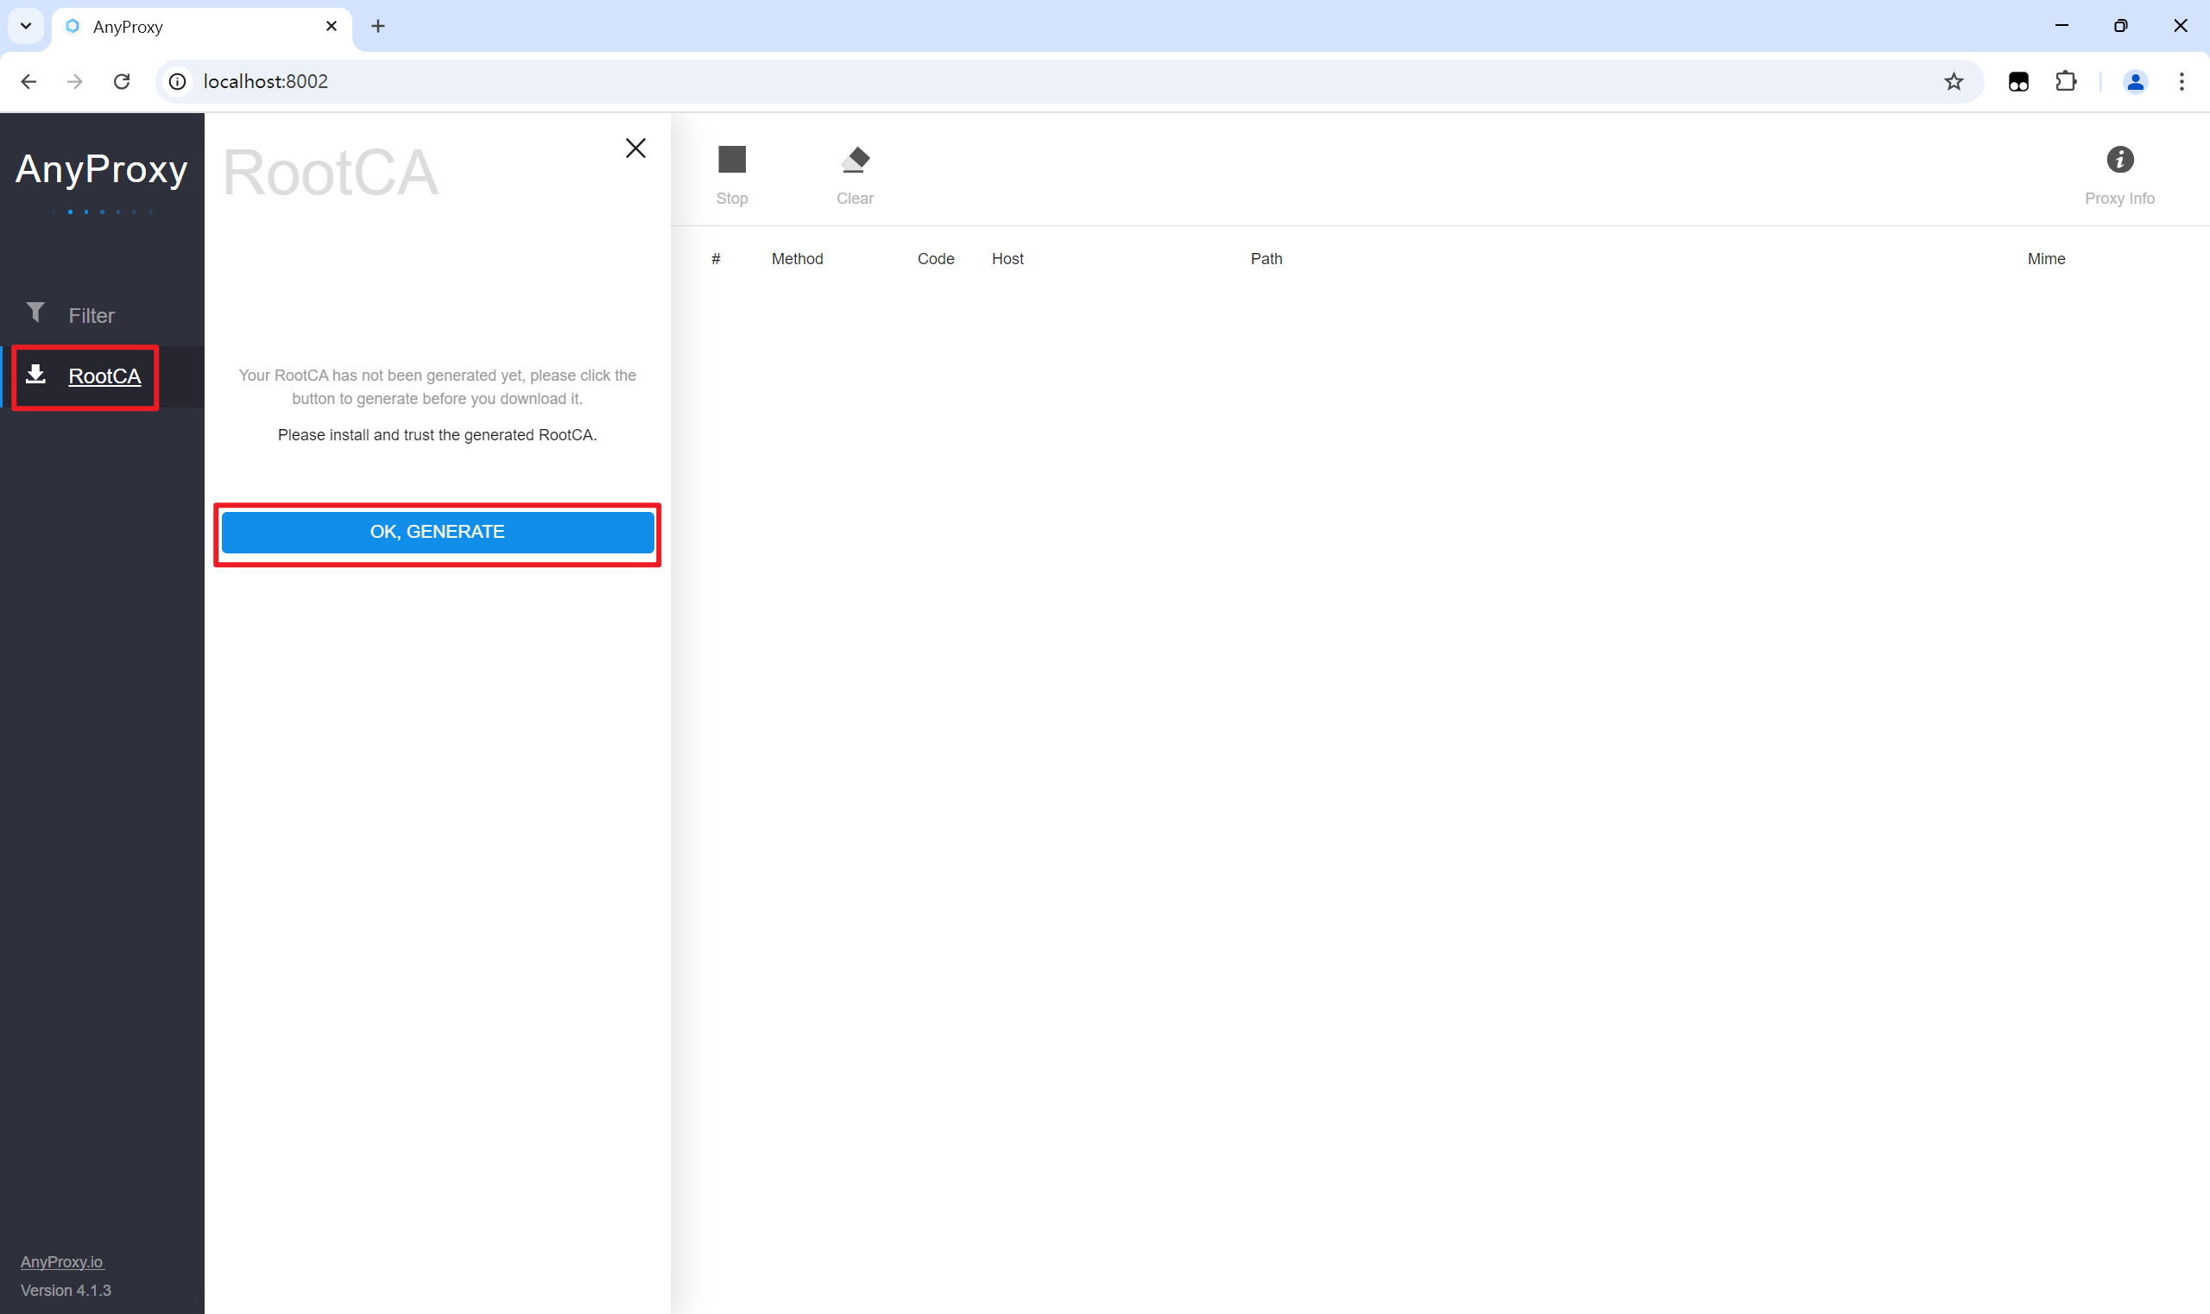Click the Stop recording icon
Viewport: 2210px width, 1314px height.
click(x=731, y=160)
